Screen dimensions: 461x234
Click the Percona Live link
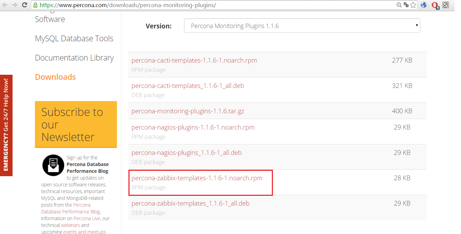tap(87, 218)
